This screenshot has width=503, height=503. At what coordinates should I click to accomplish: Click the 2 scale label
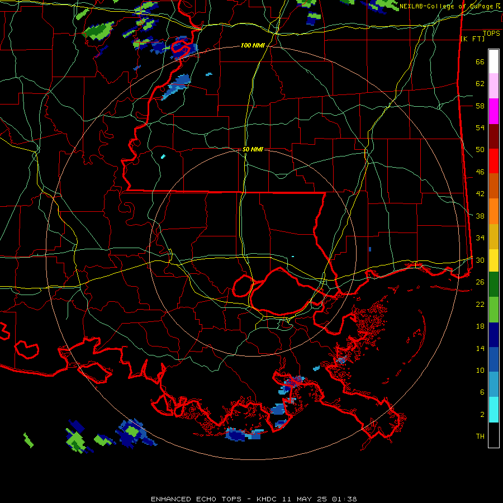pyautogui.click(x=482, y=415)
